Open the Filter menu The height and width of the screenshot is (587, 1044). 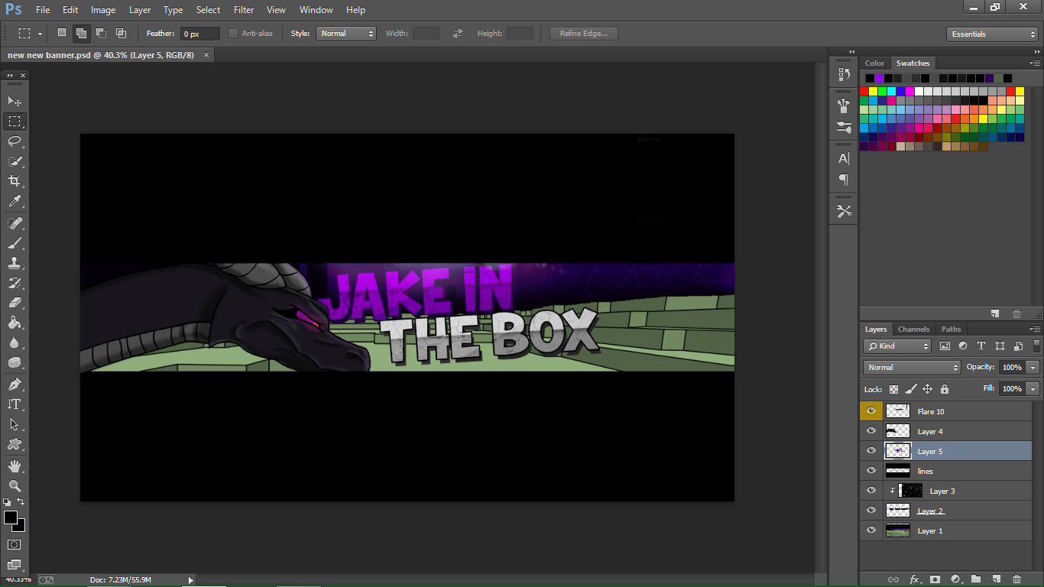pos(244,10)
